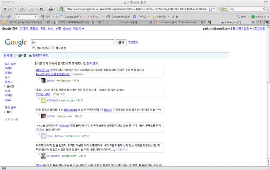270x170 pixels.
Task: Click the Google shopping tools toolbar icon
Action: pos(108,17)
